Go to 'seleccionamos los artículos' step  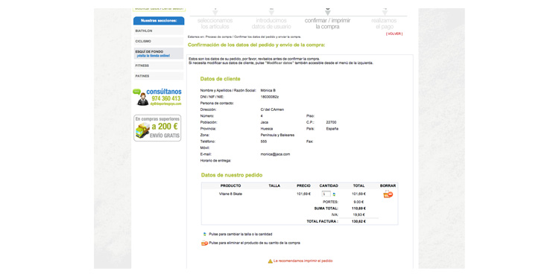point(215,24)
